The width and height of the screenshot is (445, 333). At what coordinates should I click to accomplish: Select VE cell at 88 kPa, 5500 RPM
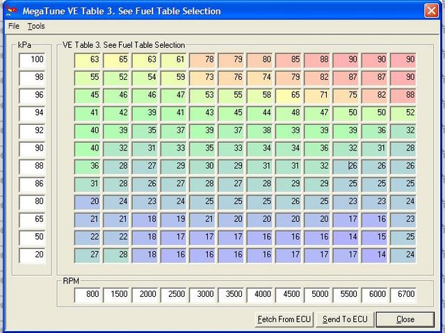(346, 166)
